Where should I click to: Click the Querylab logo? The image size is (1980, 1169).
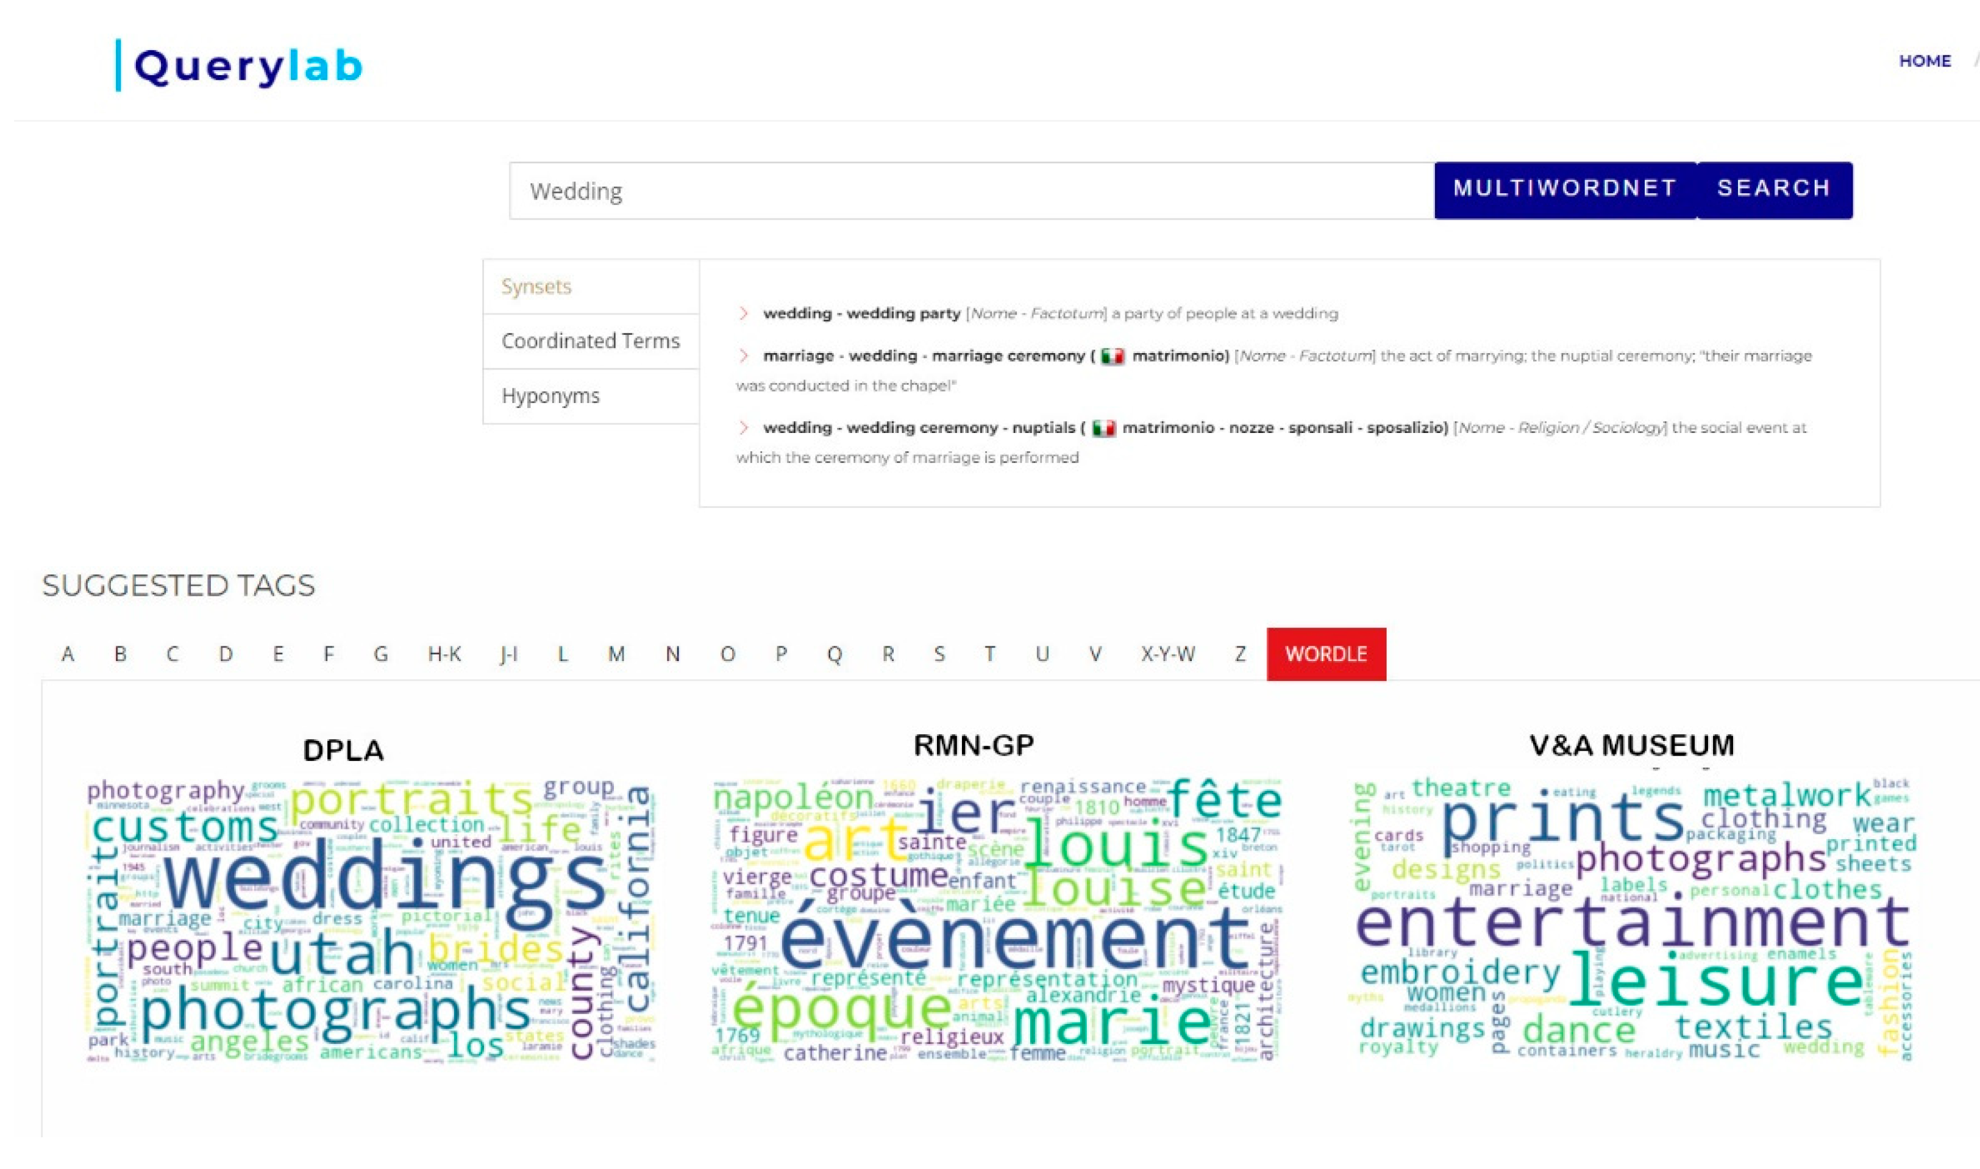click(241, 66)
